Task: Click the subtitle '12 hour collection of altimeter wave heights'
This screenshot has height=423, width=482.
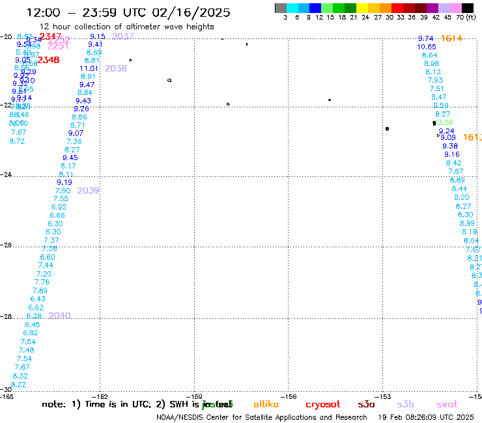Action: click(x=126, y=27)
